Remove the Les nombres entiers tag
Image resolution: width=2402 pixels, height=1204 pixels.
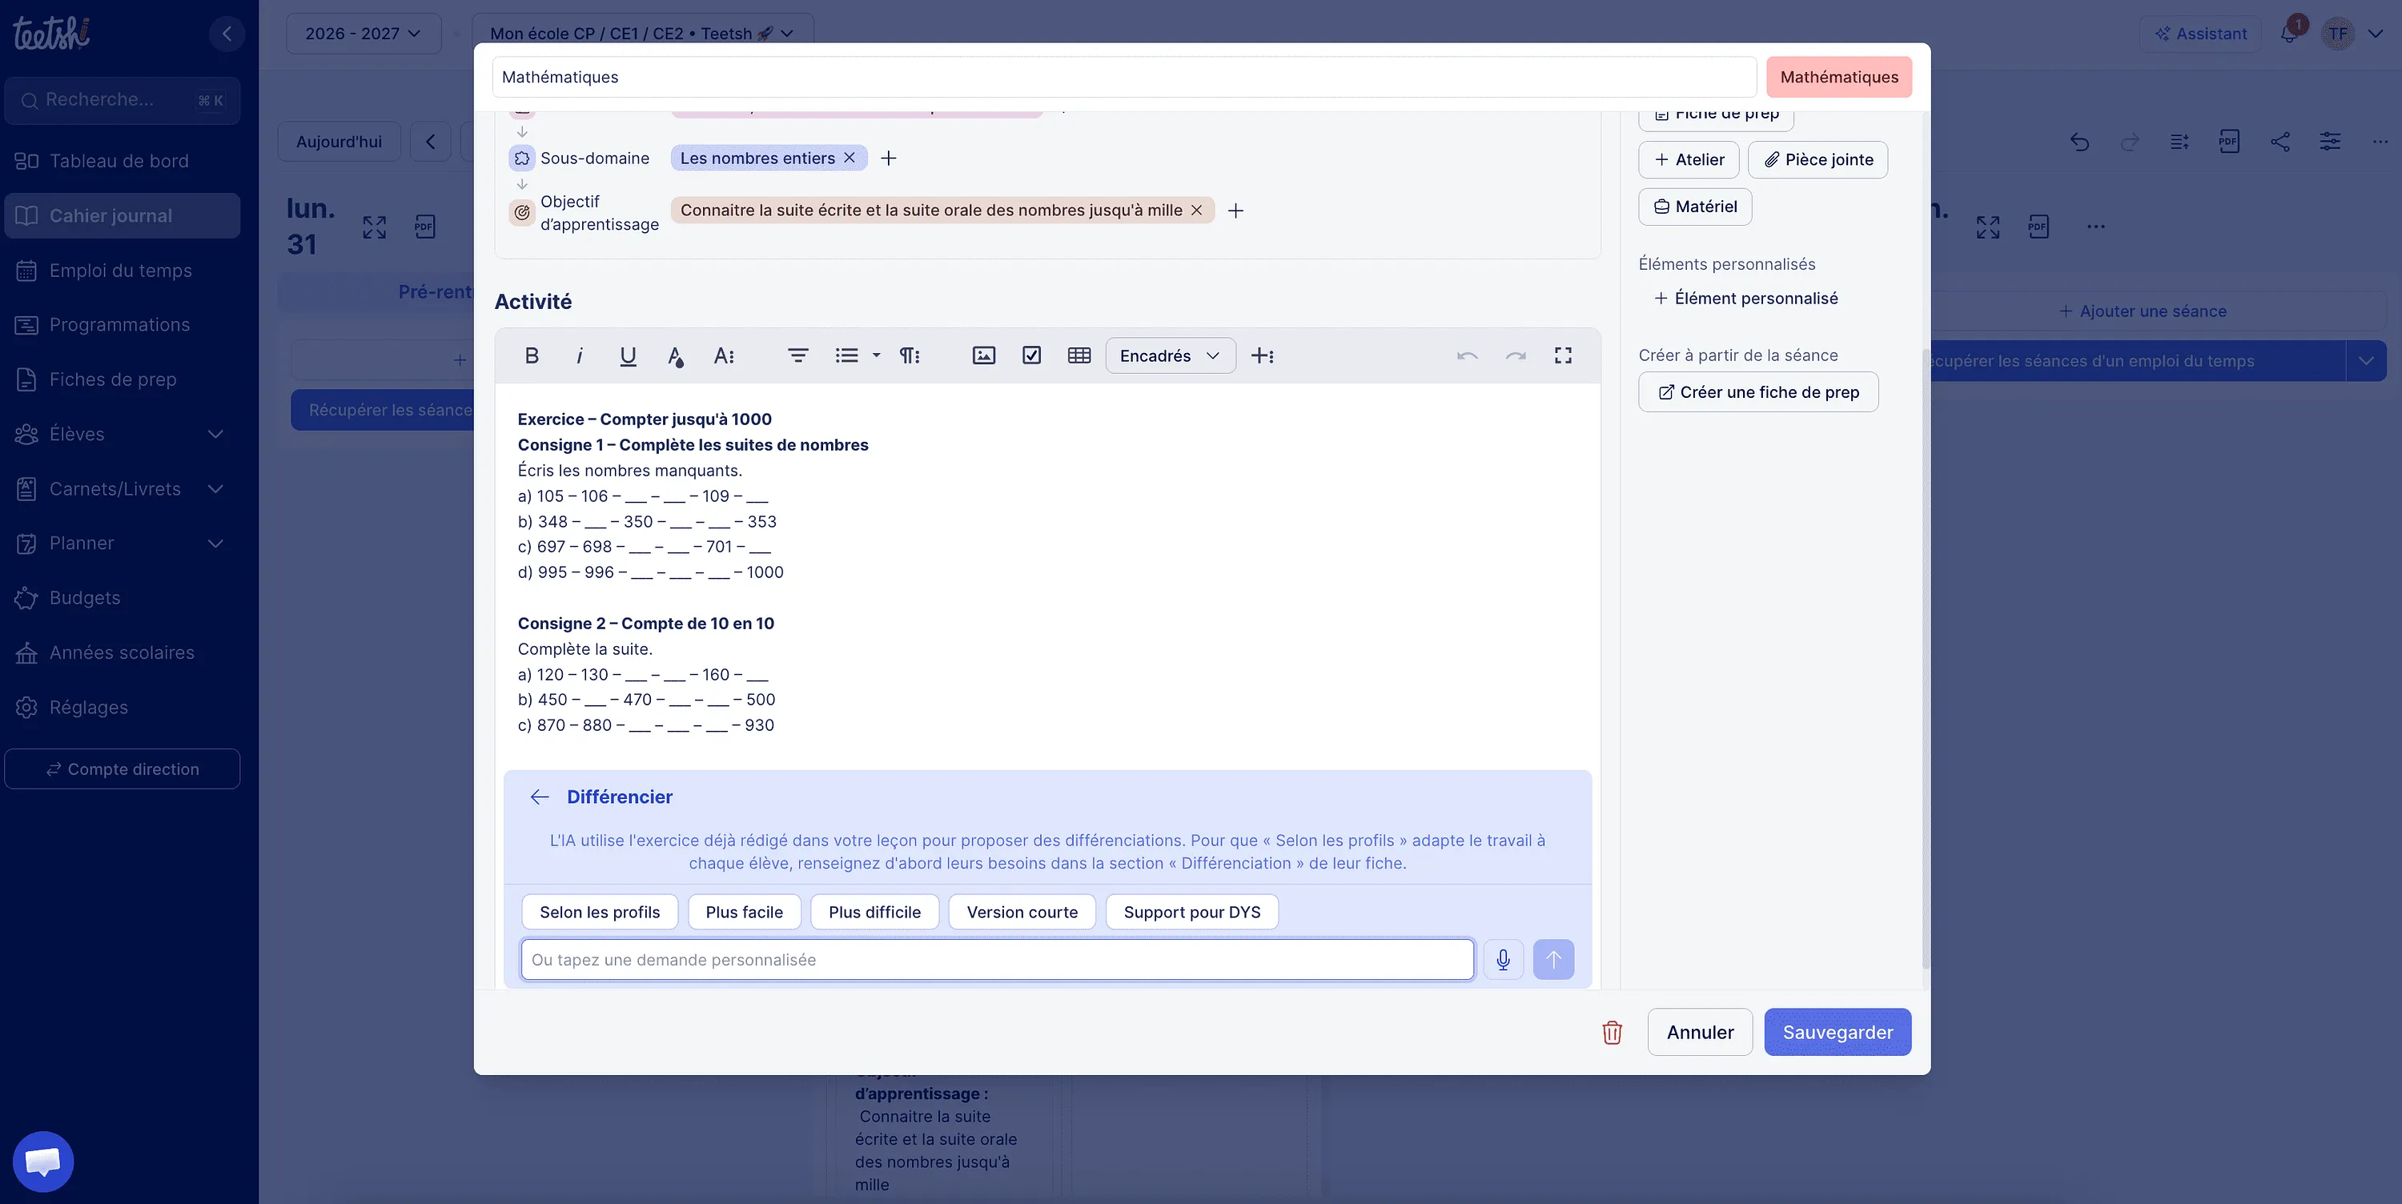coord(850,158)
